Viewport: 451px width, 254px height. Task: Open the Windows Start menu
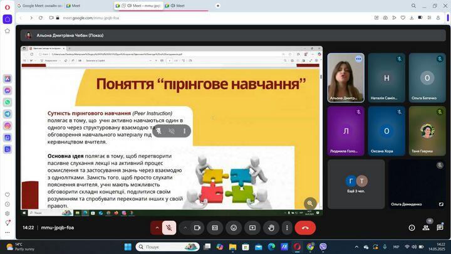click(128, 247)
